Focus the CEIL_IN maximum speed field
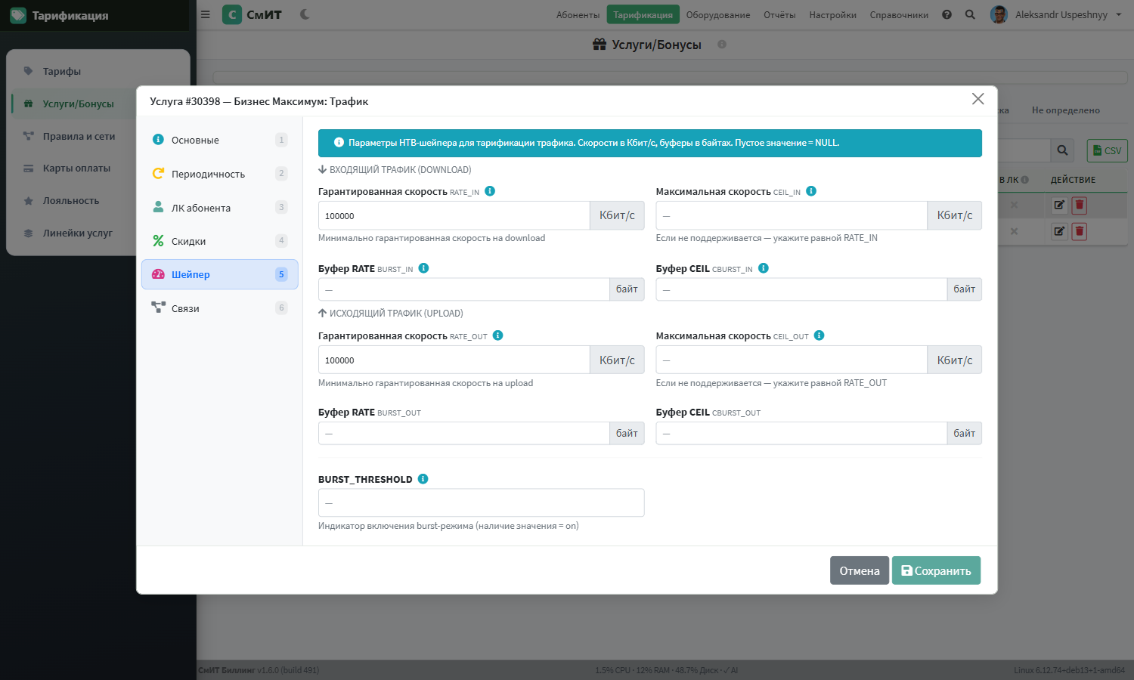The image size is (1134, 680). click(792, 215)
